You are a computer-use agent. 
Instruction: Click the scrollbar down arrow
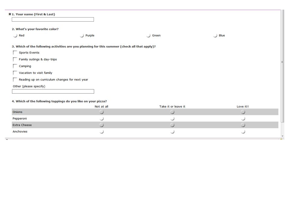282,136
